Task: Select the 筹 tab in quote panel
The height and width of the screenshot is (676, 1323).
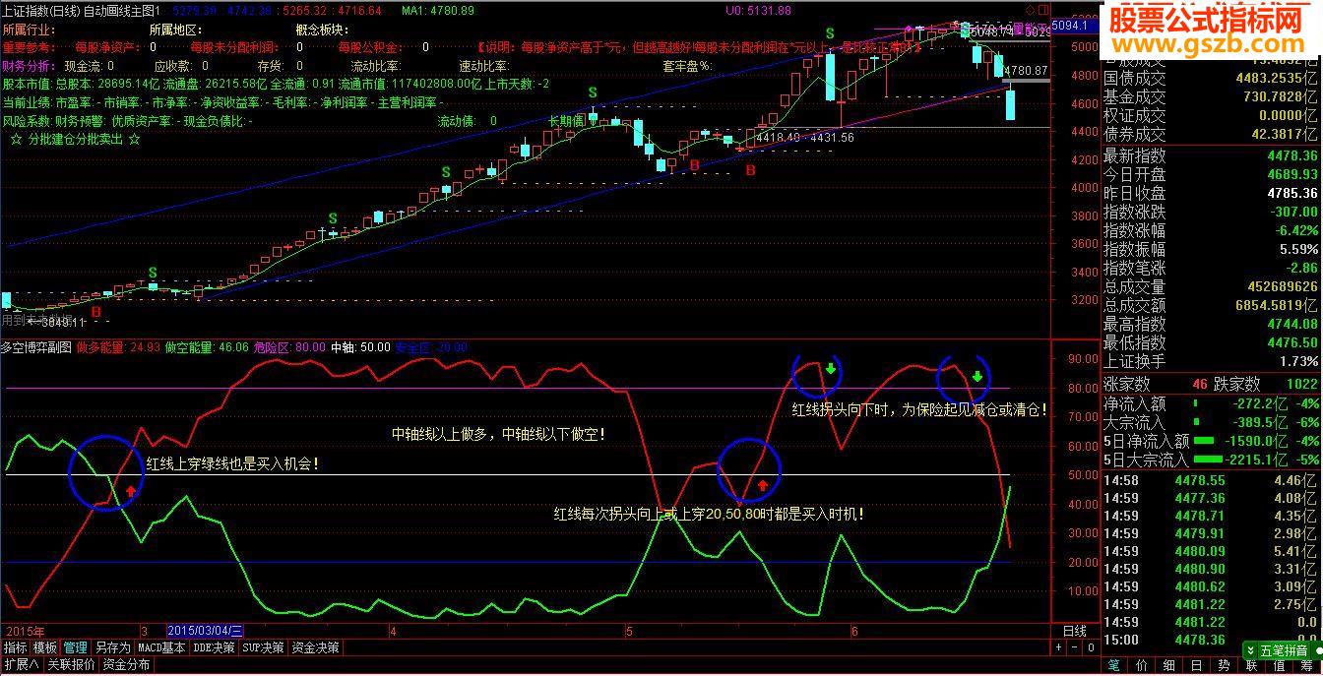Action: pos(1306,666)
